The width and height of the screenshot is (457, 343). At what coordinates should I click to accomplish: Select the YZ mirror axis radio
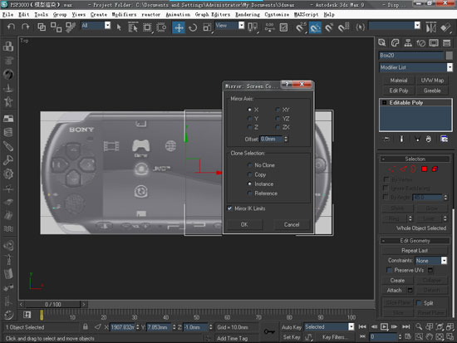(278, 119)
